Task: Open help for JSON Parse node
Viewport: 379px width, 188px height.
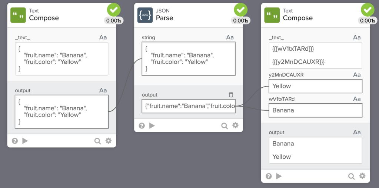Action: (142, 125)
